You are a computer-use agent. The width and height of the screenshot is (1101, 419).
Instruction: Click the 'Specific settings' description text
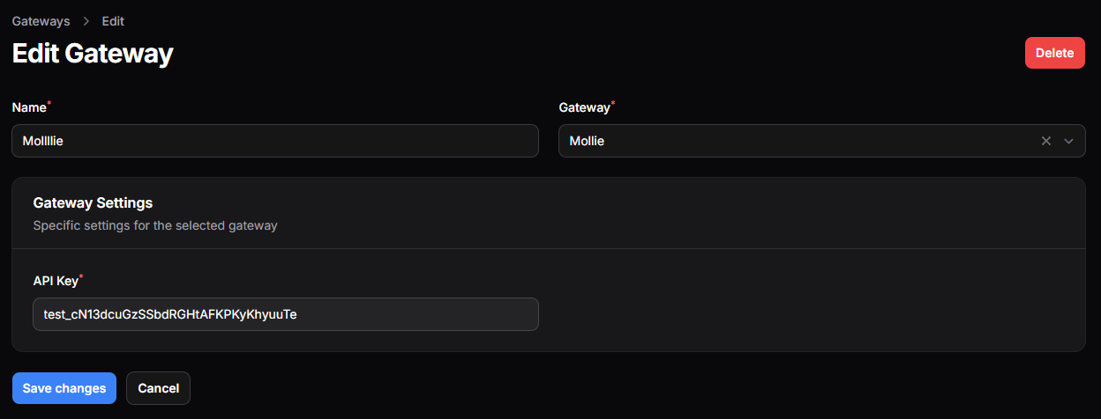[155, 225]
